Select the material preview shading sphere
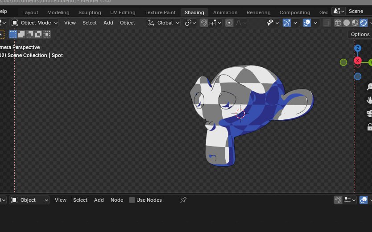Image resolution: width=372 pixels, height=232 pixels. [355, 23]
